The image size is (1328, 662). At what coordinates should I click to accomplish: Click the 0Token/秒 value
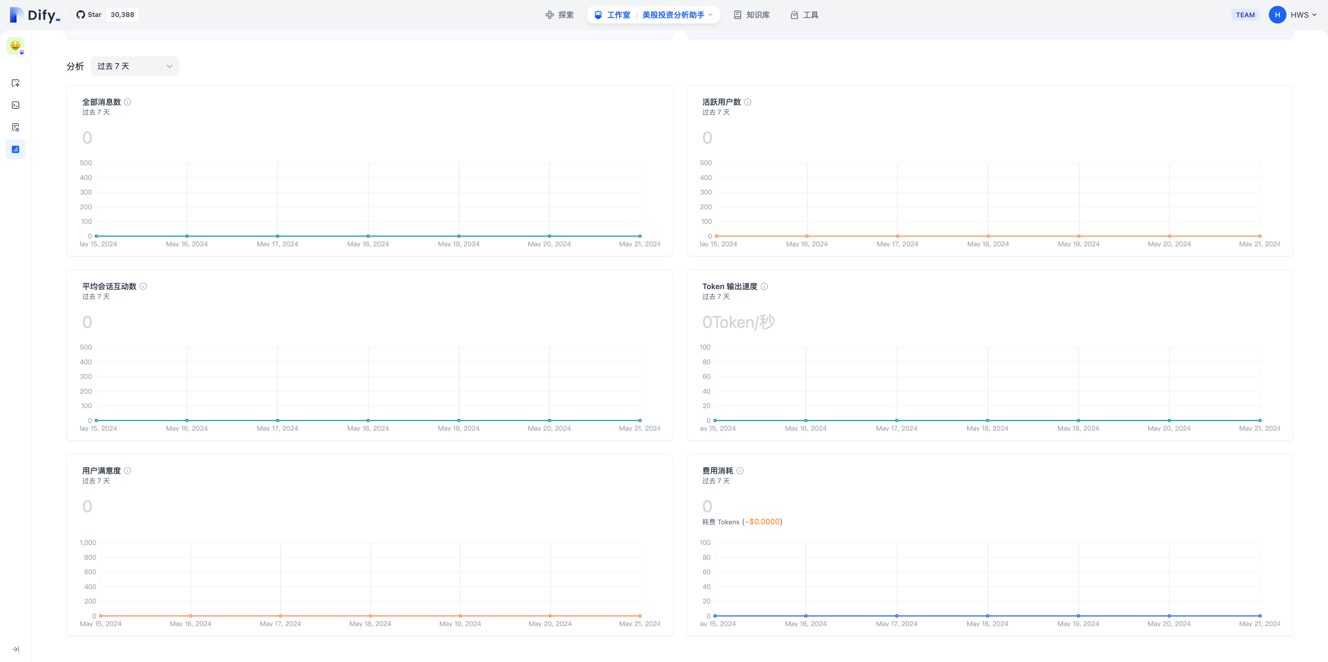click(738, 322)
